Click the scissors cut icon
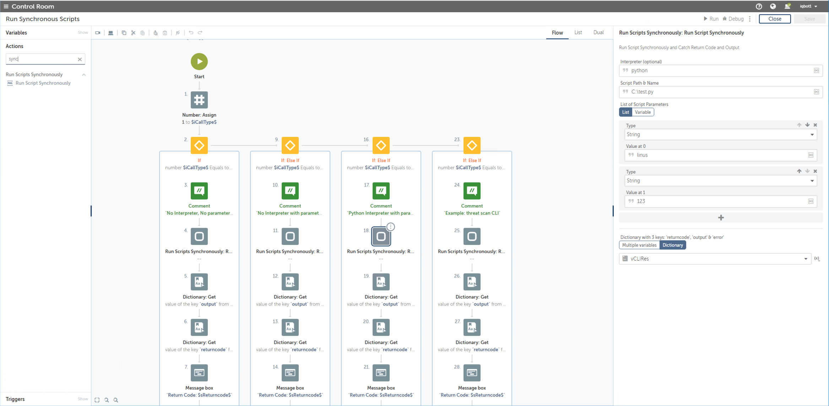829x406 pixels. pos(133,33)
